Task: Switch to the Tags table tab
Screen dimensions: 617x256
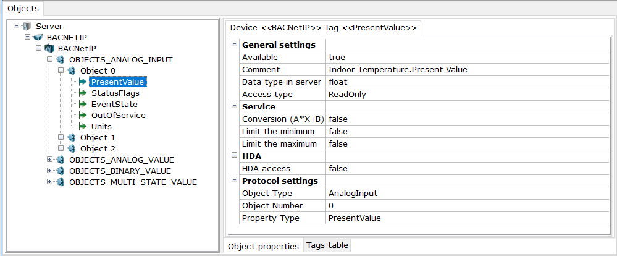Action: tap(327, 245)
